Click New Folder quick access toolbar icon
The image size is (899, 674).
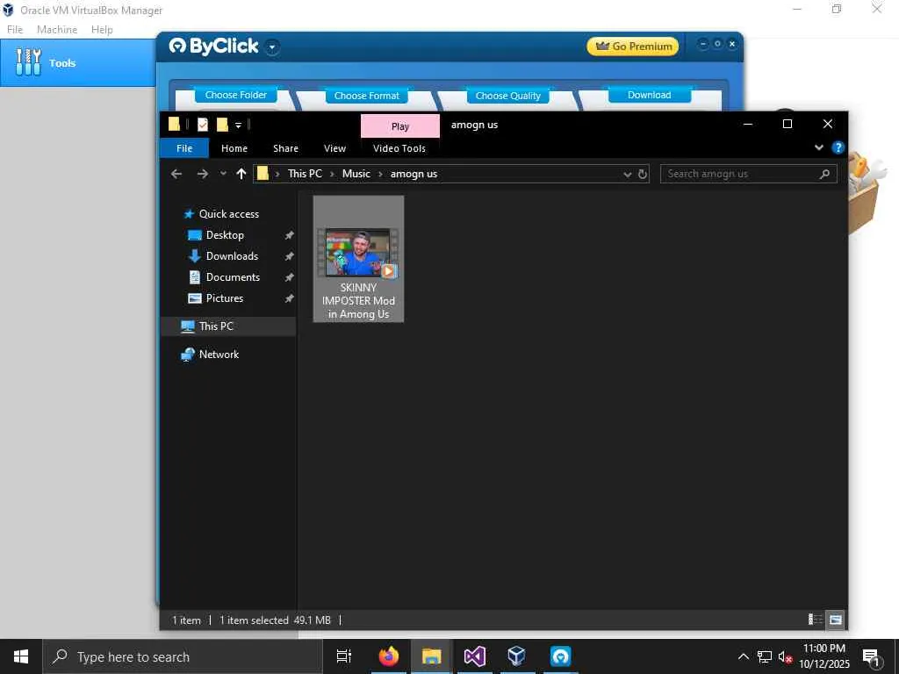pos(222,125)
